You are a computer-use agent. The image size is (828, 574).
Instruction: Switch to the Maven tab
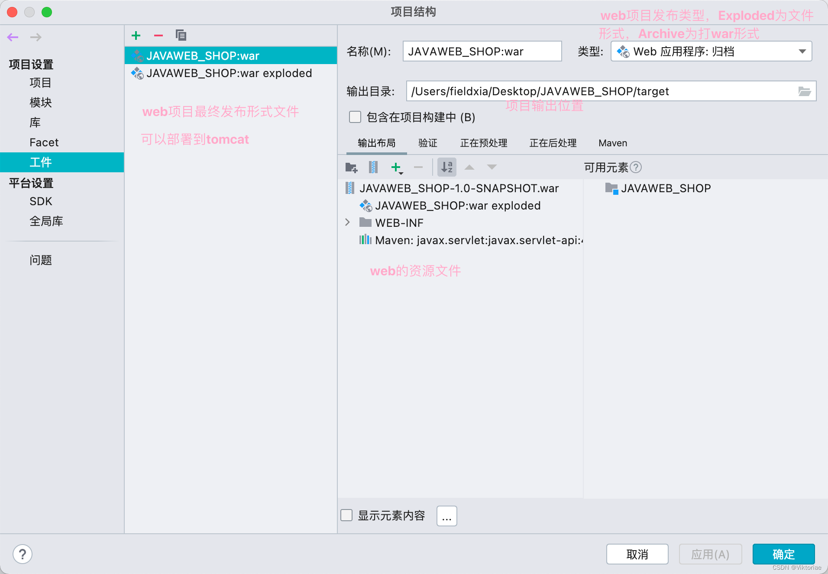click(x=612, y=143)
